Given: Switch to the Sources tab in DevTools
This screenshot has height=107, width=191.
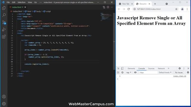Looking at the screenshot, I should (x=151, y=68).
